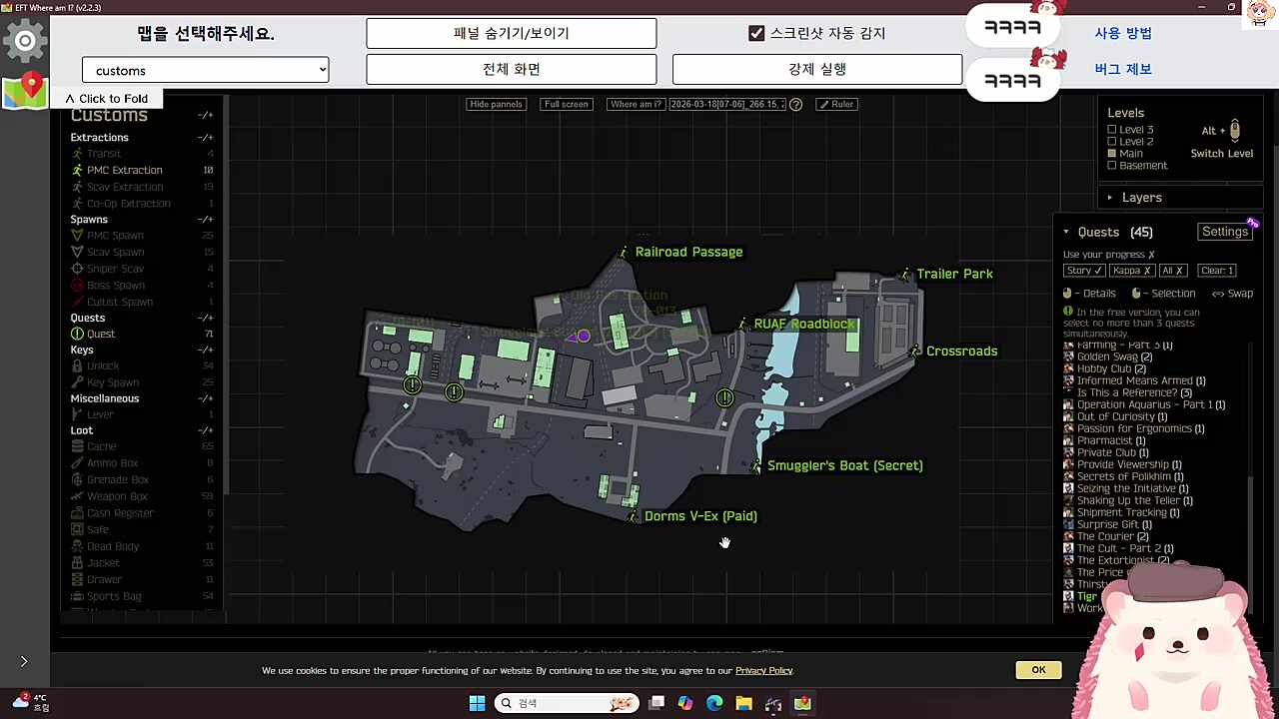This screenshot has height=719, width=1279.
Task: Click the Where am I? toolbar item
Action: tap(637, 104)
